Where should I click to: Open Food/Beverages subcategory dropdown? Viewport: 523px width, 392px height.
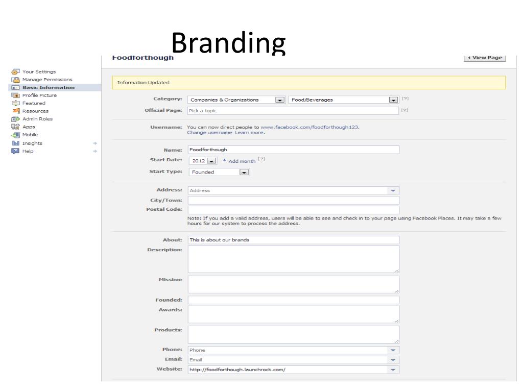click(344, 100)
